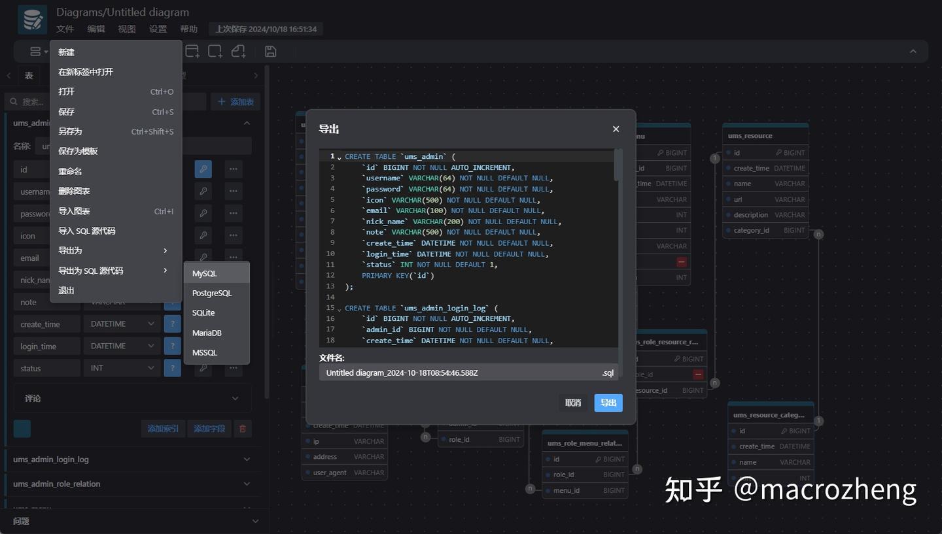The width and height of the screenshot is (942, 534).
Task: Toggle primary key on the password field
Action: [x=203, y=213]
